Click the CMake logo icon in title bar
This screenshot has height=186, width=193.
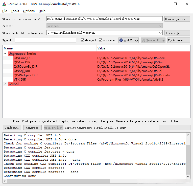(x=4, y=4)
